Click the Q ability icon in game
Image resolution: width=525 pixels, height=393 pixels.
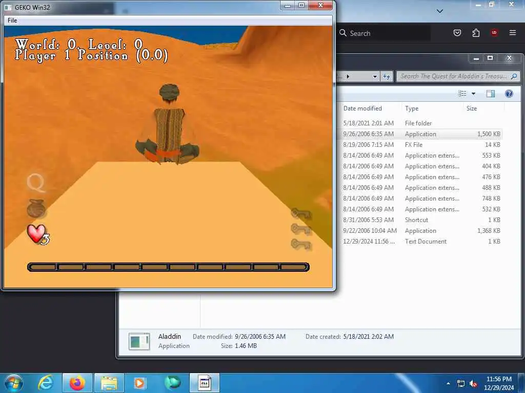[x=36, y=183]
